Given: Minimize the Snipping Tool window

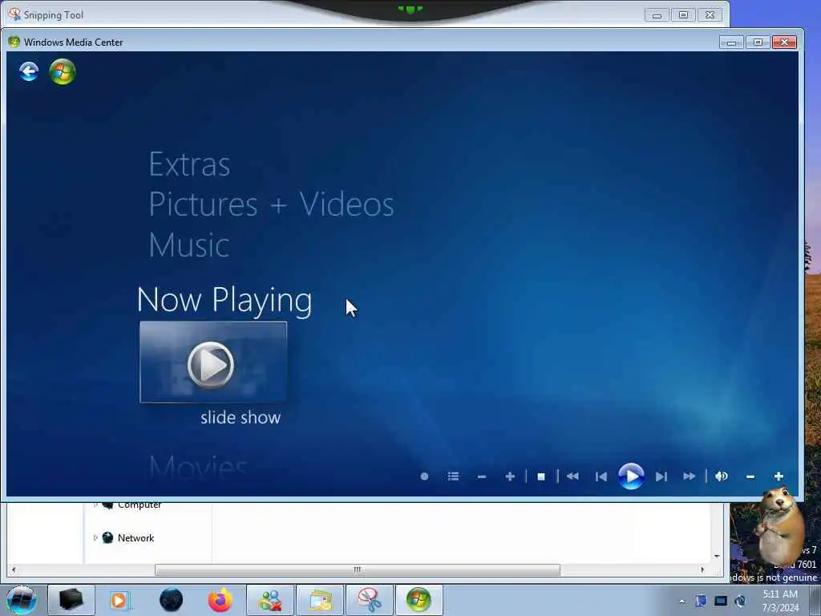Looking at the screenshot, I should tap(657, 15).
